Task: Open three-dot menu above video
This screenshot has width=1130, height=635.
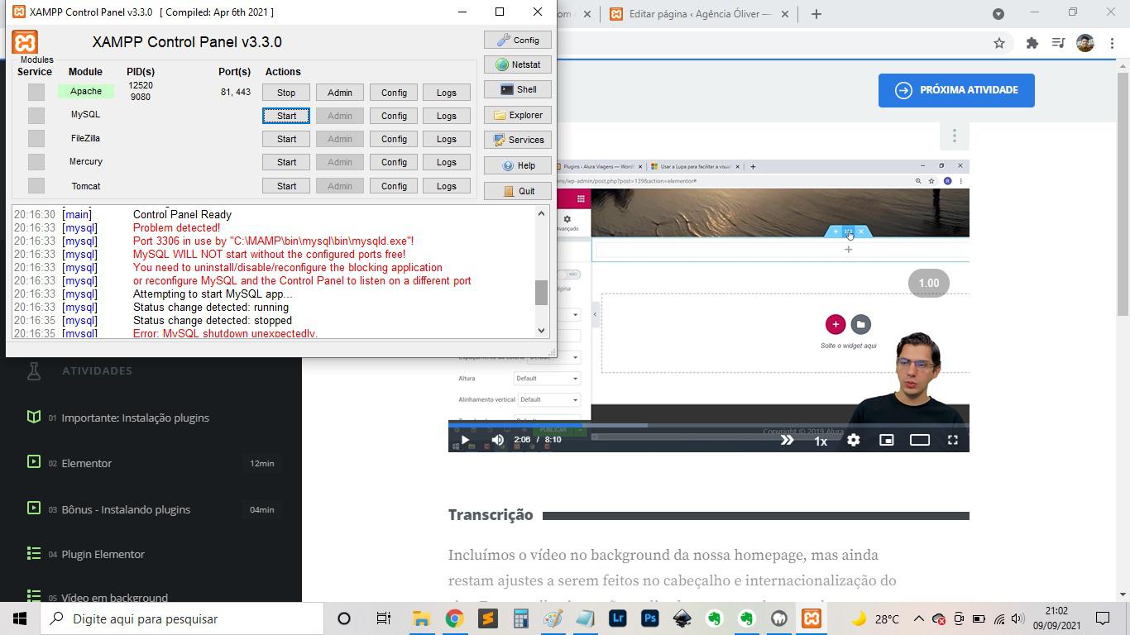Action: click(955, 136)
